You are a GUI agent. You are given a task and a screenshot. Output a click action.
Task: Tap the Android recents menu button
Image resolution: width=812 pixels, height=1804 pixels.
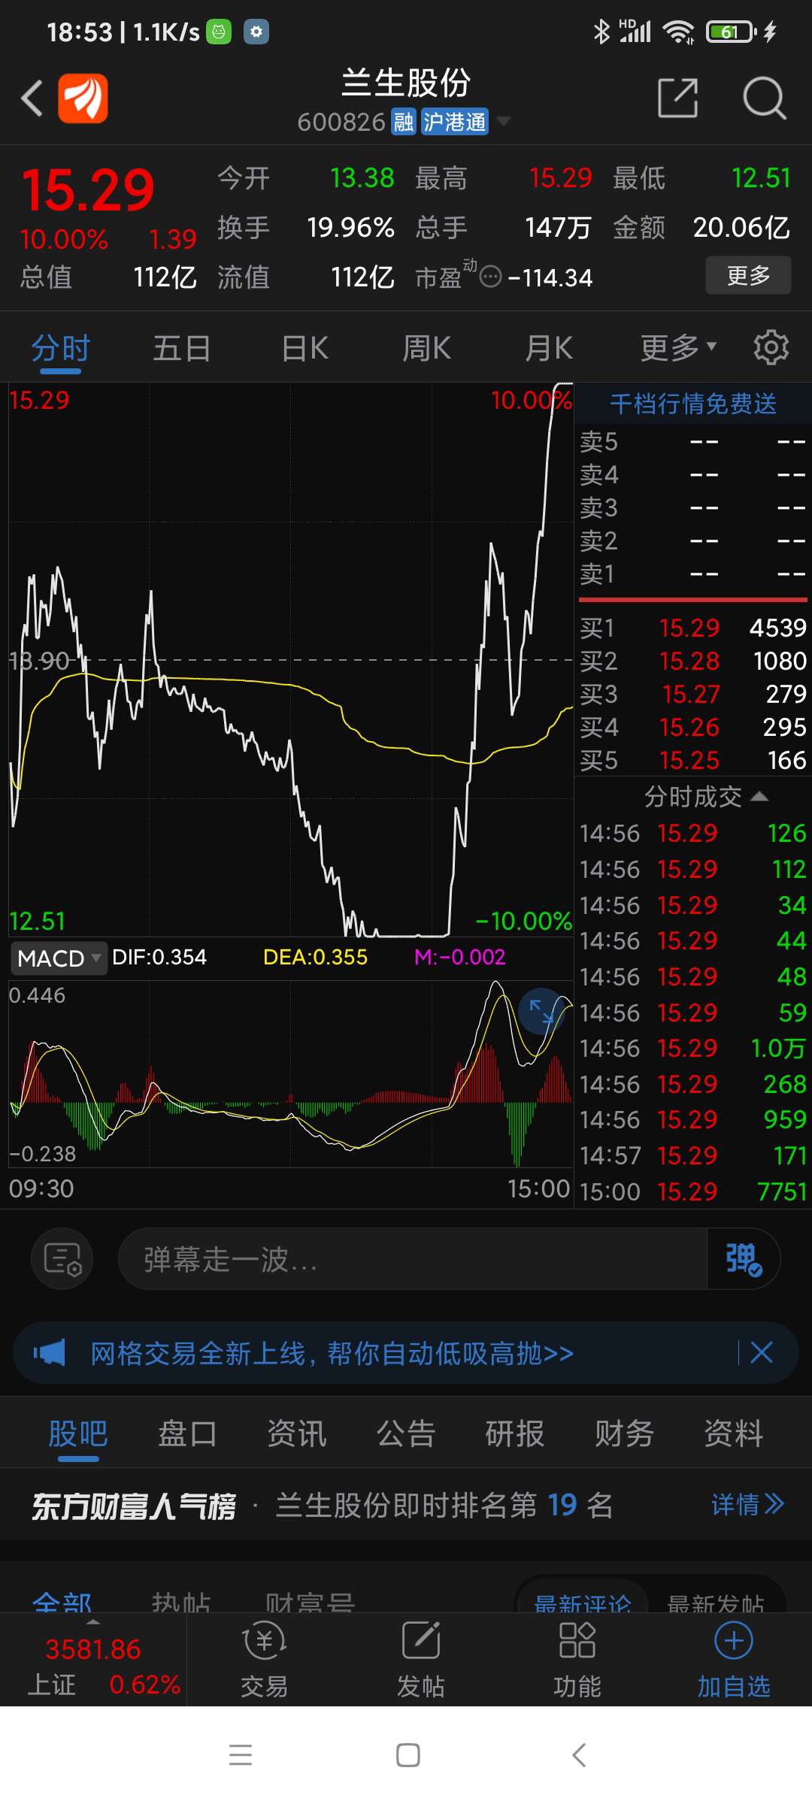[x=241, y=1754]
